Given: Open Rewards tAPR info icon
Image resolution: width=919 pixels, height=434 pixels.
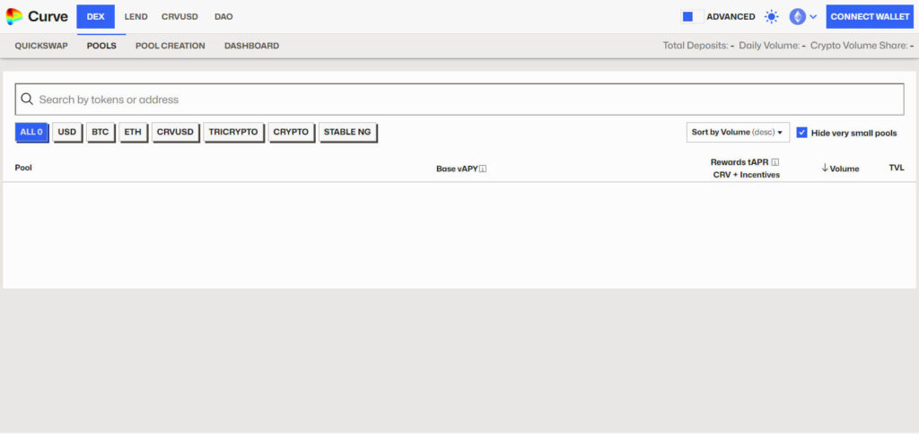Looking at the screenshot, I should (x=775, y=162).
